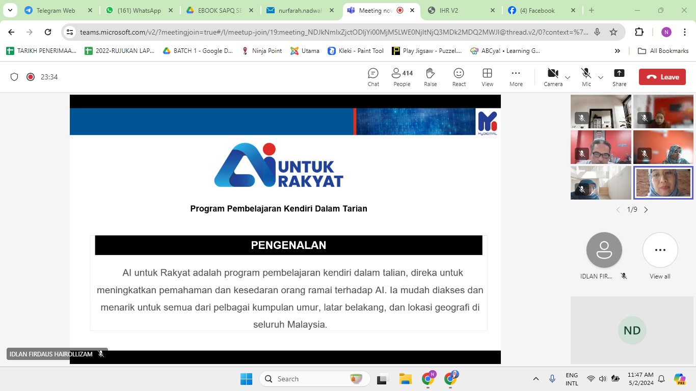The height and width of the screenshot is (391, 696).
Task: Open the More actions menu
Action: [516, 77]
